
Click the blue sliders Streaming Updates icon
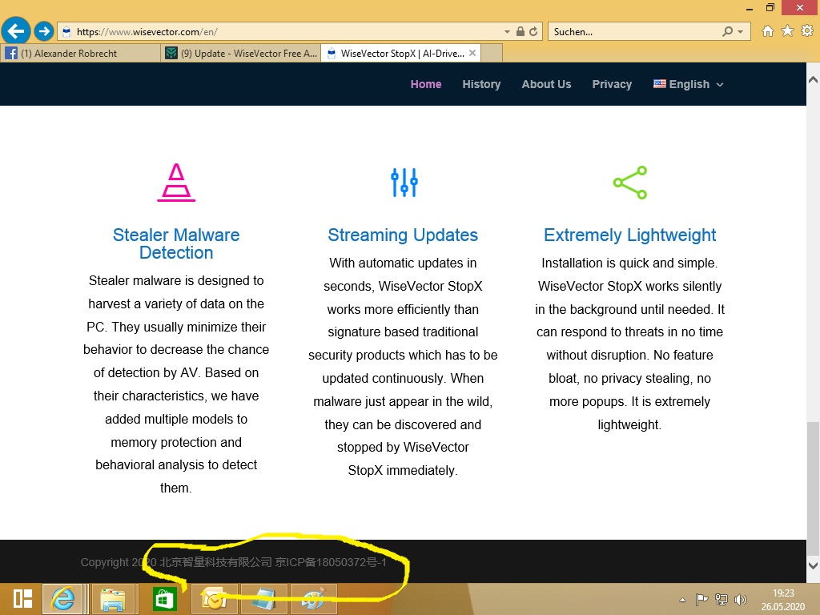click(x=404, y=183)
